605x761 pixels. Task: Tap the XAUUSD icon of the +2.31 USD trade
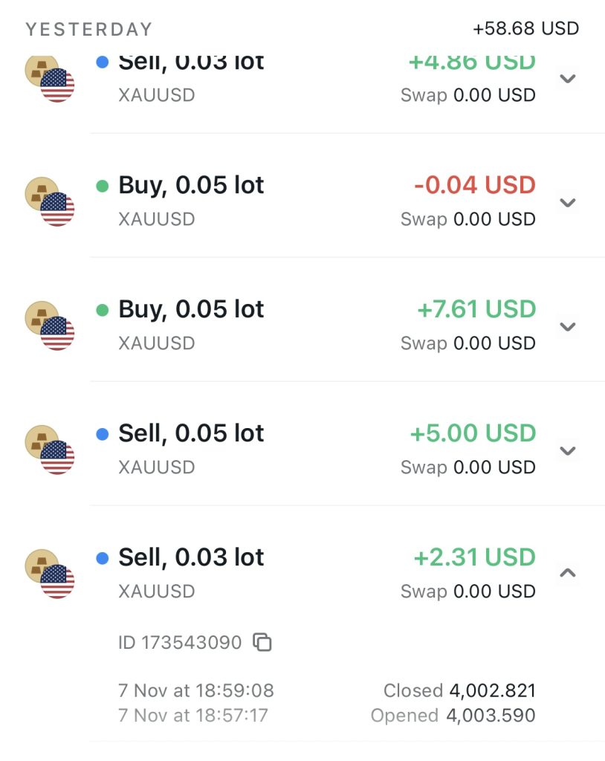(49, 574)
